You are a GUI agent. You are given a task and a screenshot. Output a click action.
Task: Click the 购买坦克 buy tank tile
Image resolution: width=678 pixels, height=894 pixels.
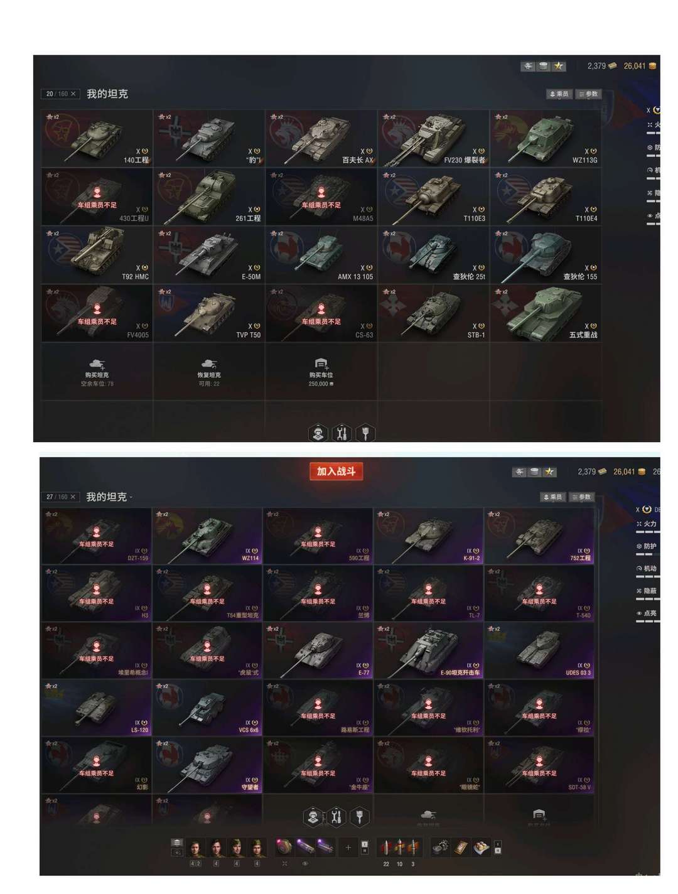point(97,372)
